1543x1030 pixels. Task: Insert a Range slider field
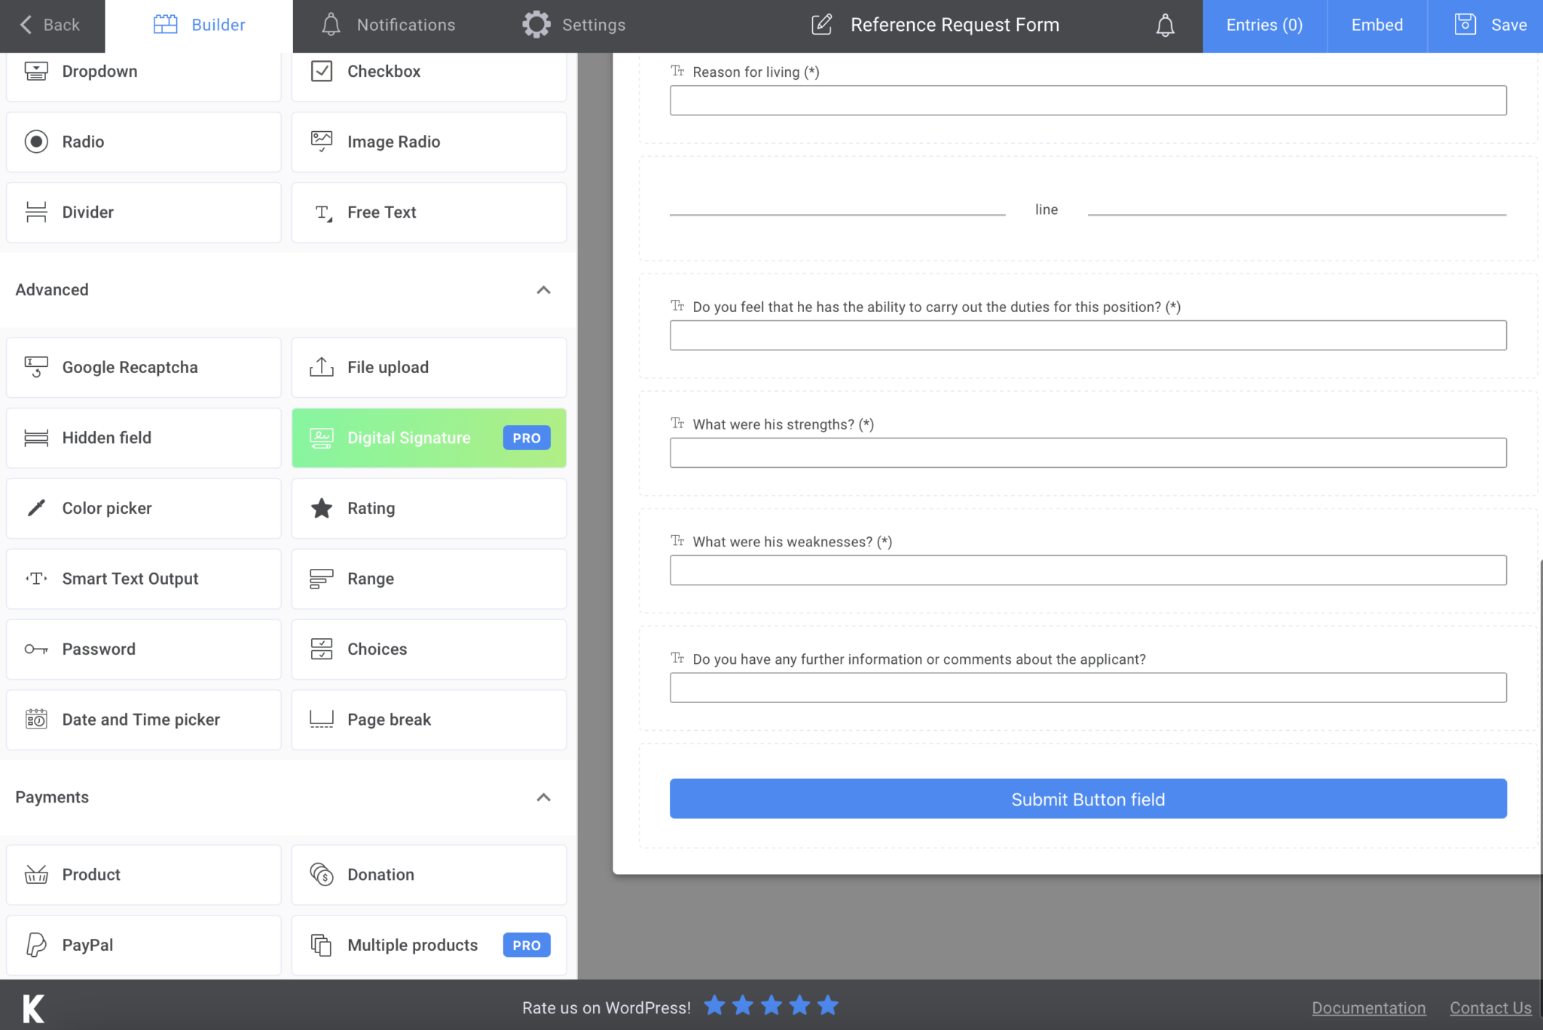428,579
